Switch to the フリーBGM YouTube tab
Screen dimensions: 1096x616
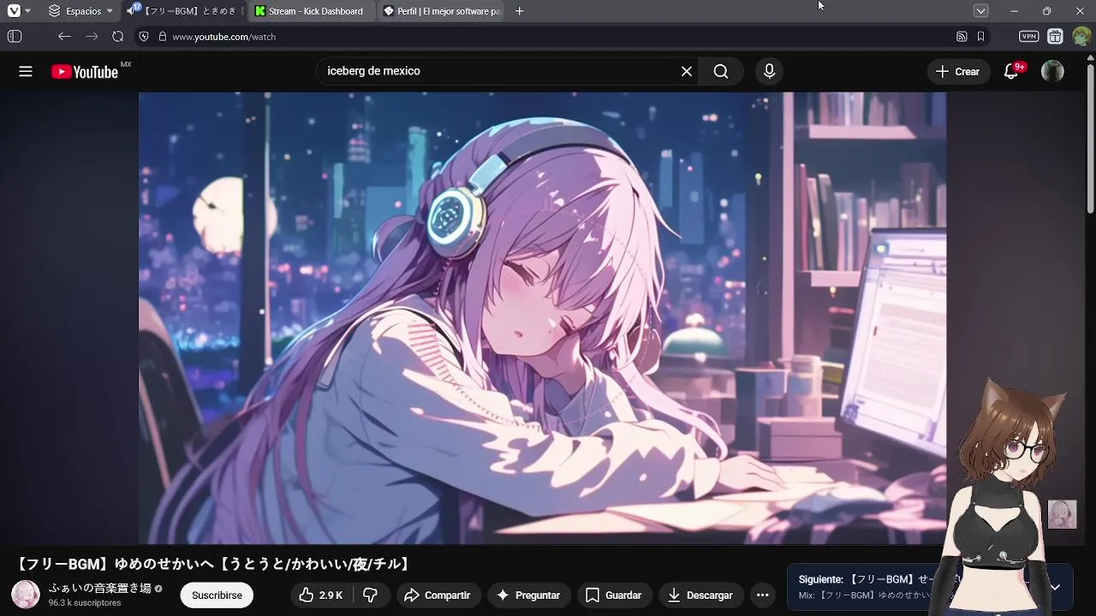[x=183, y=11]
